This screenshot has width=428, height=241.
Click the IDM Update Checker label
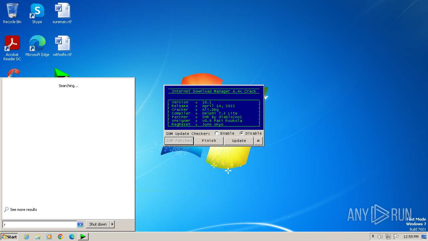188,134
